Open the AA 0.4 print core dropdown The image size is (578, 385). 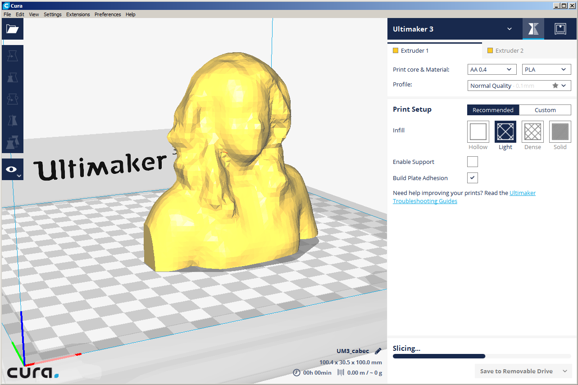pos(492,69)
